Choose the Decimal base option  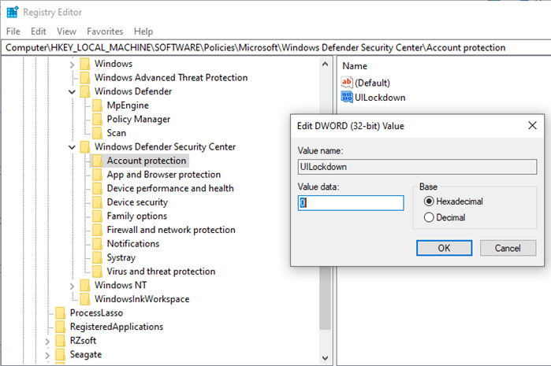click(430, 217)
